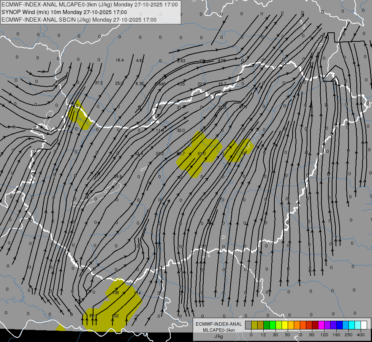This screenshot has width=372, height=342.
Task: Click the olive legend color swatch
Action: pos(254,325)
